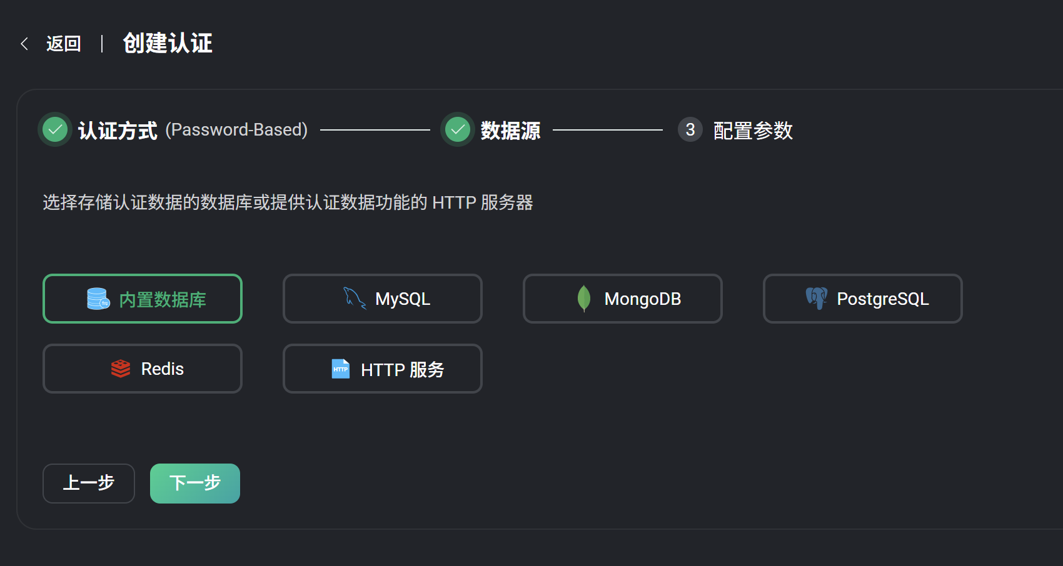The image size is (1063, 566).
Task: Select the HTTP 服务 option
Action: tap(383, 369)
